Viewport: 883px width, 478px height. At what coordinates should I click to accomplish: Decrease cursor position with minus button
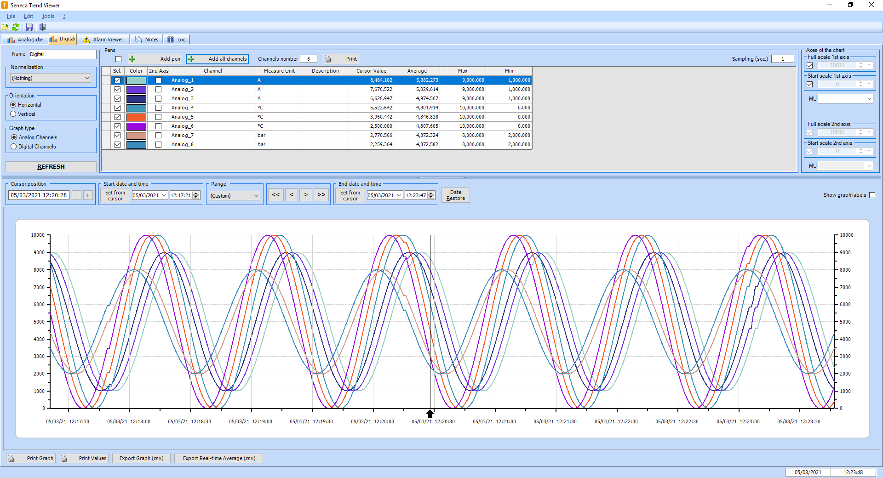pyautogui.click(x=76, y=195)
